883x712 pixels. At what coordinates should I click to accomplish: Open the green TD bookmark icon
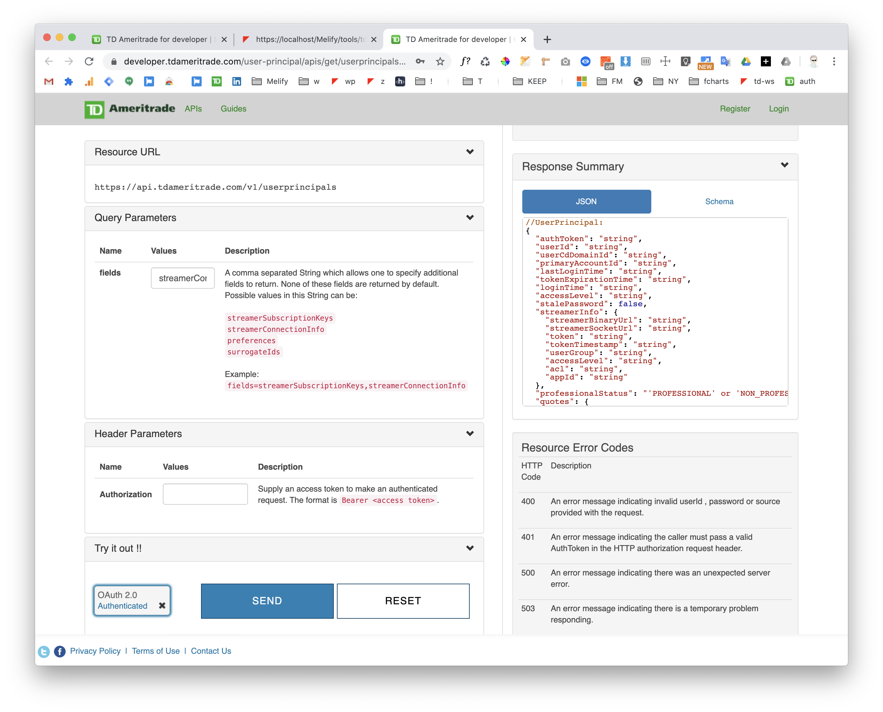[217, 82]
